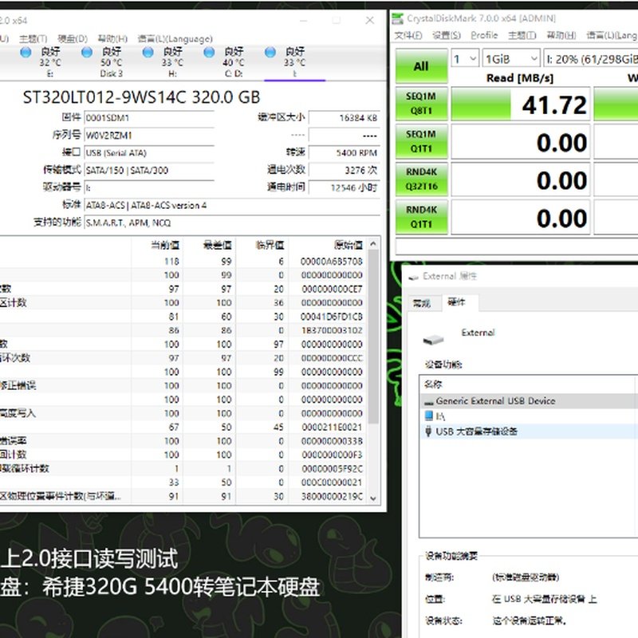Select the I: drive status icon

[x=270, y=52]
